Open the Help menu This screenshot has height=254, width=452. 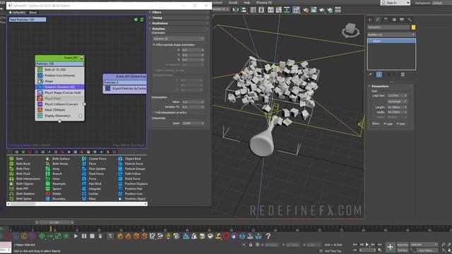tap(246, 3)
